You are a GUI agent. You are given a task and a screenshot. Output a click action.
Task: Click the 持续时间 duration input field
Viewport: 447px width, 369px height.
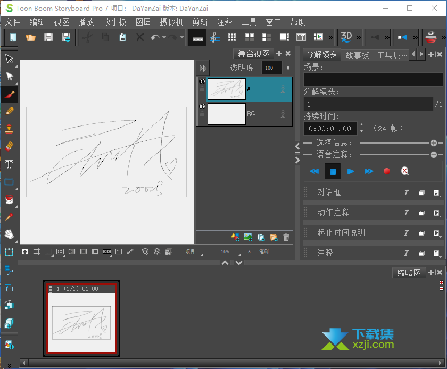[x=330, y=129]
